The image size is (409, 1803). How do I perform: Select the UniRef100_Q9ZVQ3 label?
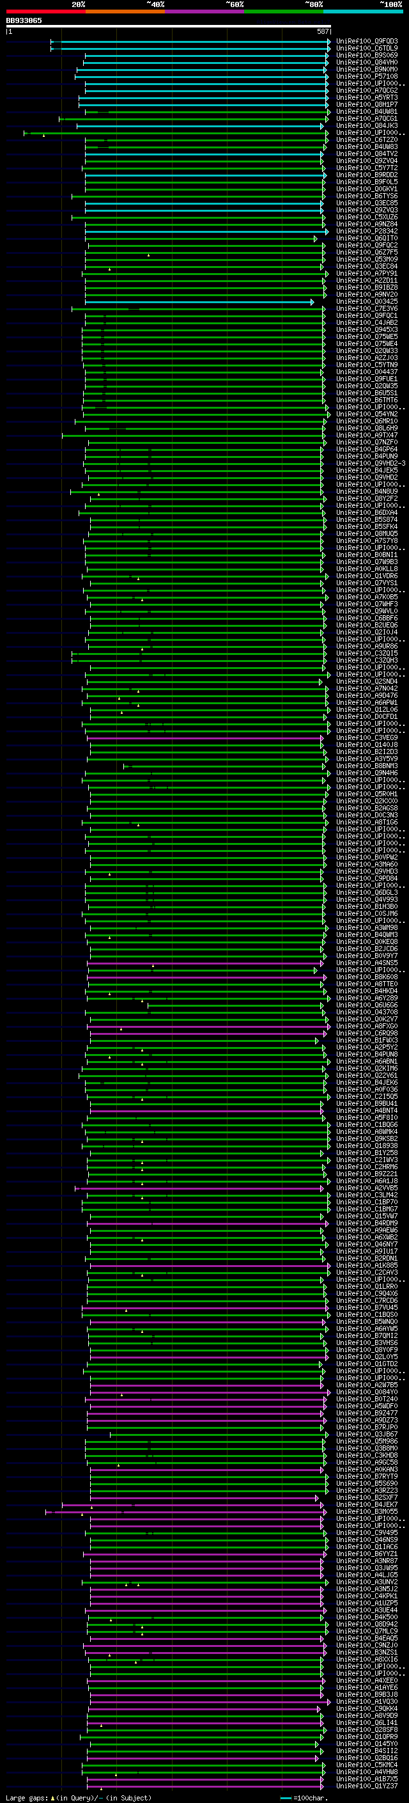click(367, 210)
